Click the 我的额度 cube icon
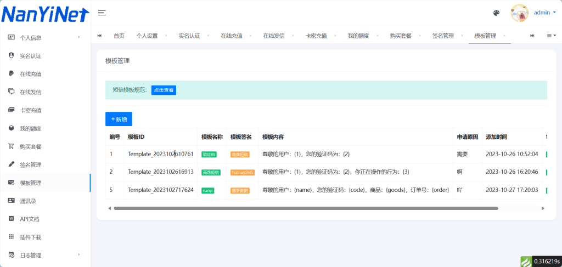Image resolution: width=562 pixels, height=267 pixels. [11, 128]
